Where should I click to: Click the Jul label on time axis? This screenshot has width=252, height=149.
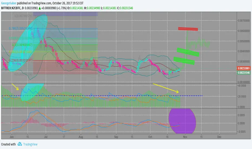pyautogui.click(x=46, y=137)
